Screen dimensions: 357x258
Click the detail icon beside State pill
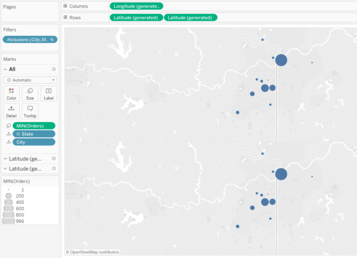tap(9, 134)
